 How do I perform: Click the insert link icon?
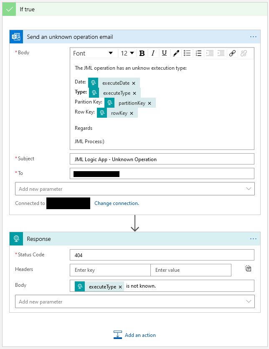click(232, 53)
